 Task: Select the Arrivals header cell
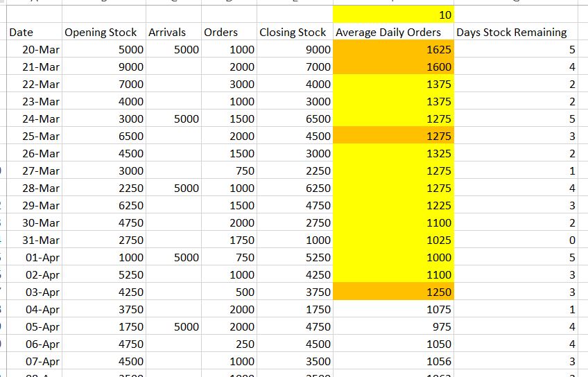click(x=173, y=33)
